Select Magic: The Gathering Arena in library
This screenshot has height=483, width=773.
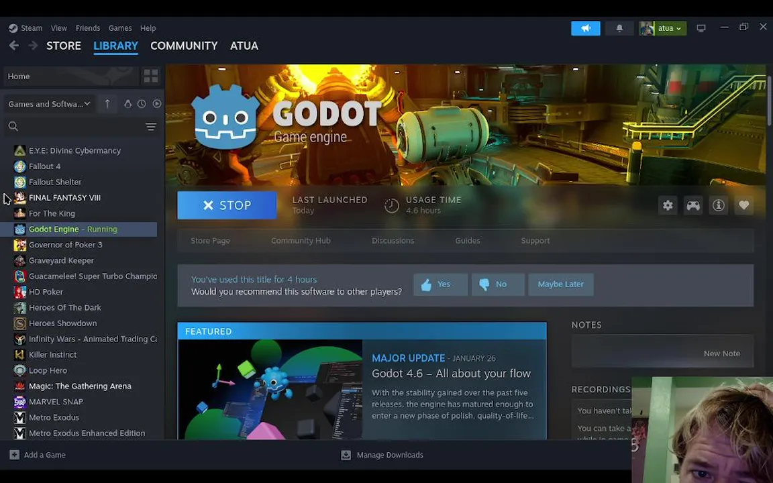(79, 386)
